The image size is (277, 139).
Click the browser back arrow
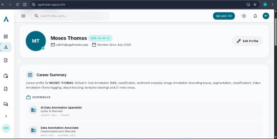[3, 4]
